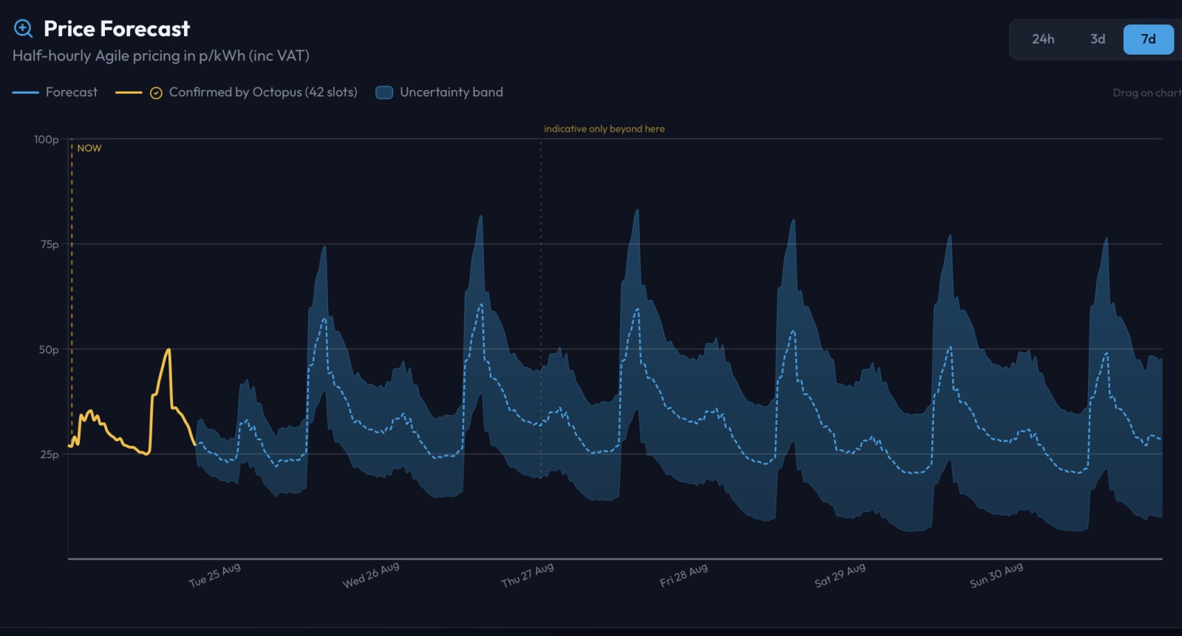Click the Uncertainty band color swatch

[x=384, y=92]
